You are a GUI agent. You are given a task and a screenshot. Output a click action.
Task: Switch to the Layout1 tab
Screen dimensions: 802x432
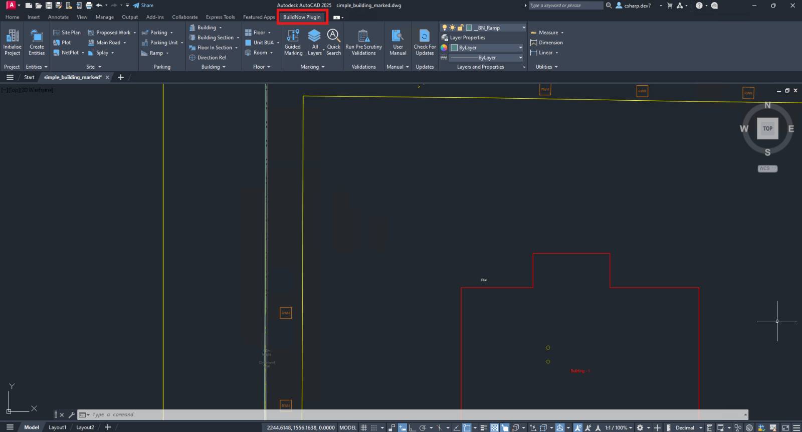[x=57, y=427]
